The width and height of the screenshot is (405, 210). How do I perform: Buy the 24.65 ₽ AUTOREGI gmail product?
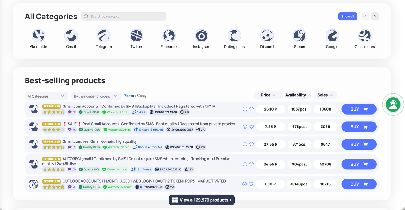pos(359,164)
